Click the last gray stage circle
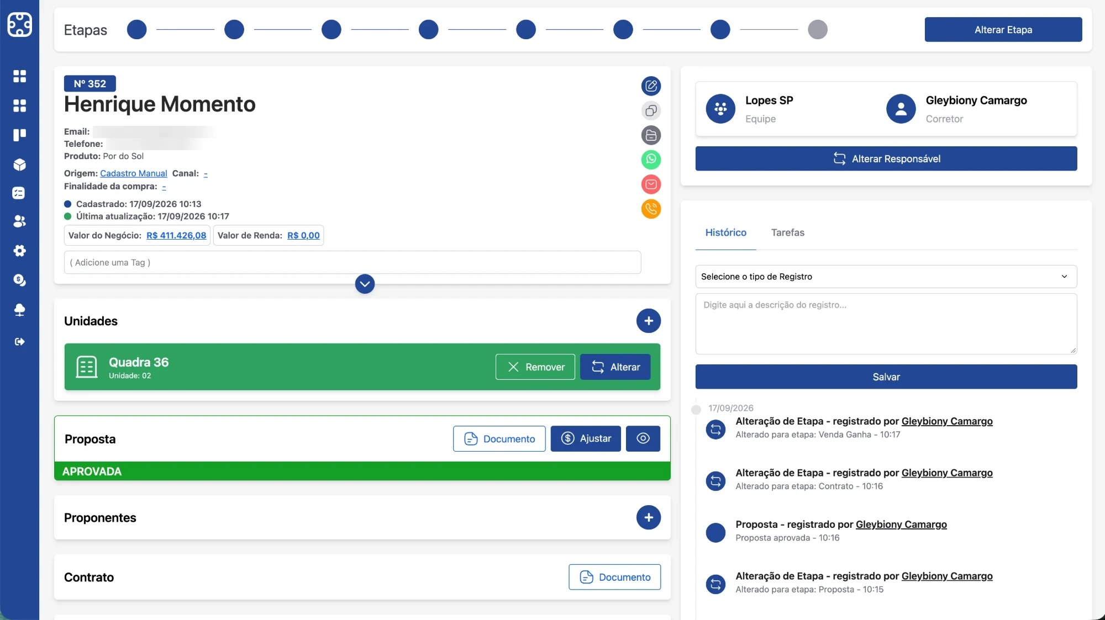Viewport: 1105px width, 620px height. 817,29
